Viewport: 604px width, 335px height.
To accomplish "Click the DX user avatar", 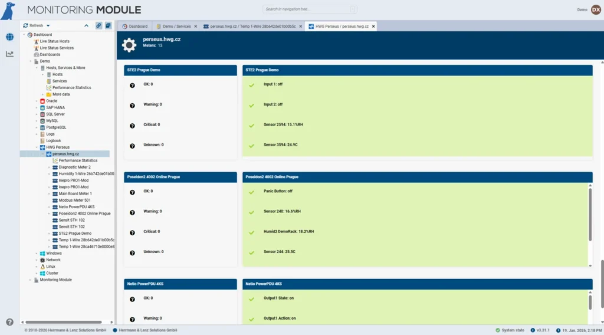I will coord(596,9).
